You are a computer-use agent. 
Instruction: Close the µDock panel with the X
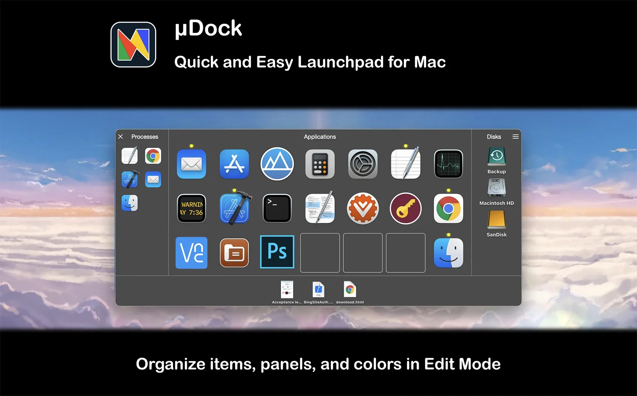pyautogui.click(x=121, y=137)
